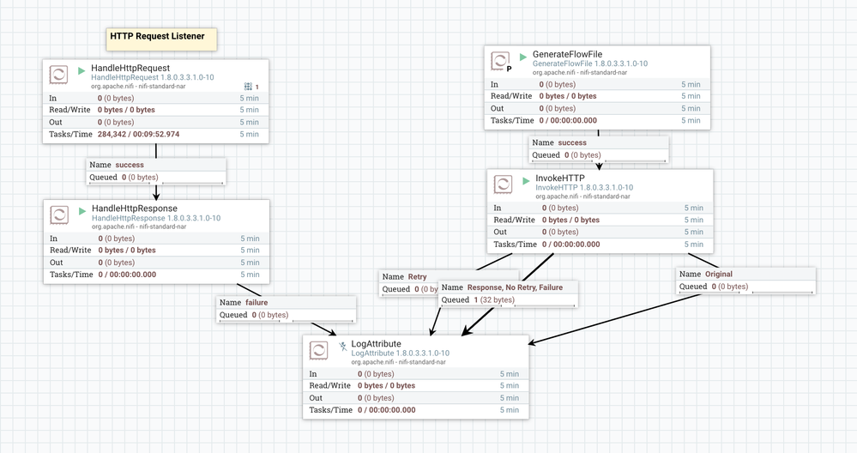Click the InvokeHTTP processor icon

click(x=503, y=184)
